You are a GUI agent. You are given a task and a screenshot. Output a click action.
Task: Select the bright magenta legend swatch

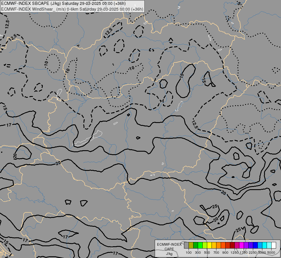point(242,245)
